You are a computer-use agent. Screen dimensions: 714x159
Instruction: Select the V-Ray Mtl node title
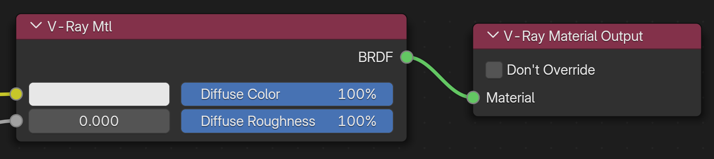click(80, 27)
